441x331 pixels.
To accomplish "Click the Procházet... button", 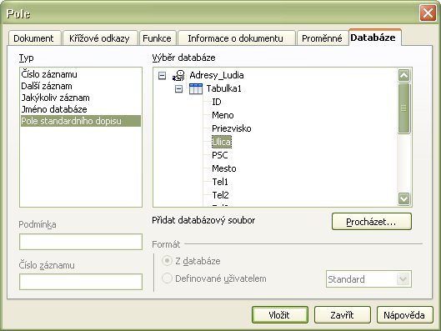I will pos(372,222).
